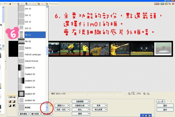Click the zoom out magnifier
The image size is (175, 117).
[x=148, y=94]
